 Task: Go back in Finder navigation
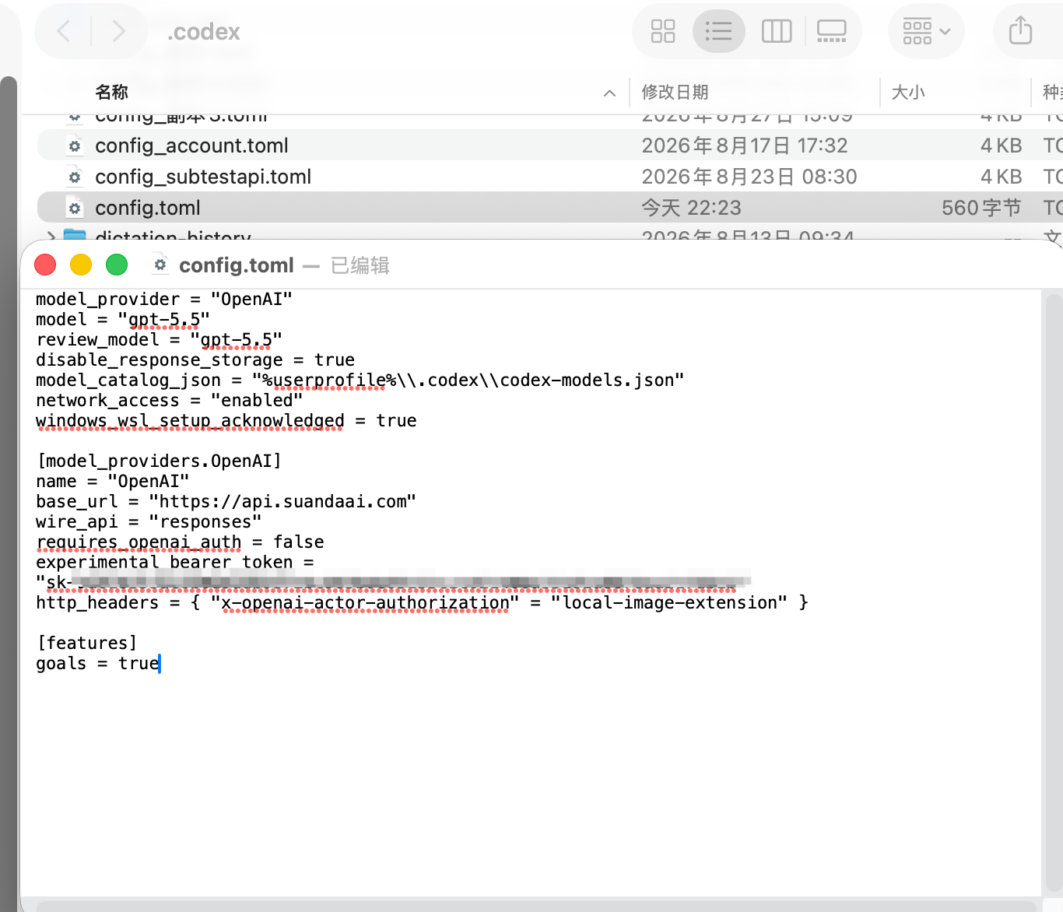pos(65,31)
